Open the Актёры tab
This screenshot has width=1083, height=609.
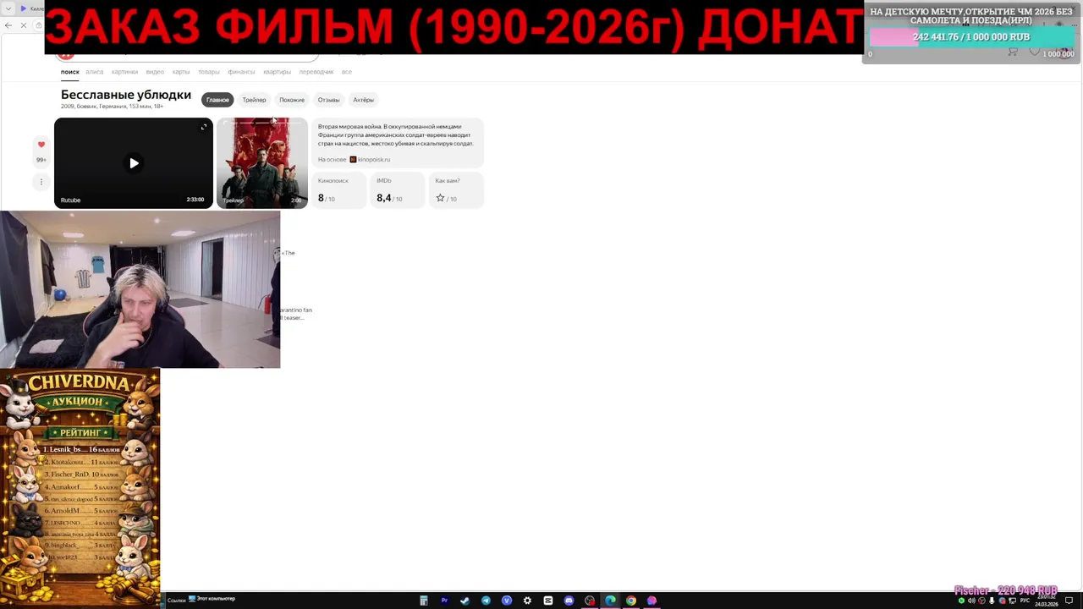[363, 100]
